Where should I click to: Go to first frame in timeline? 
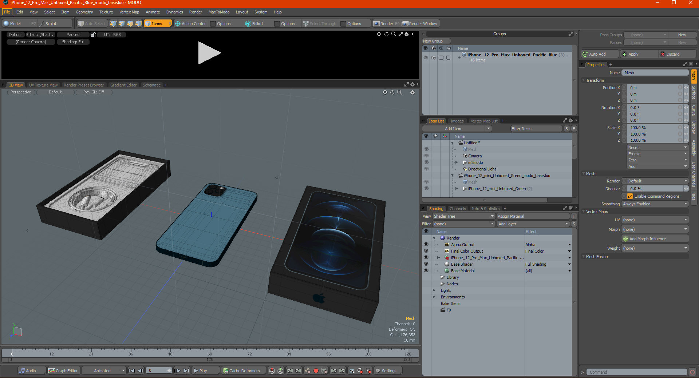pos(132,371)
